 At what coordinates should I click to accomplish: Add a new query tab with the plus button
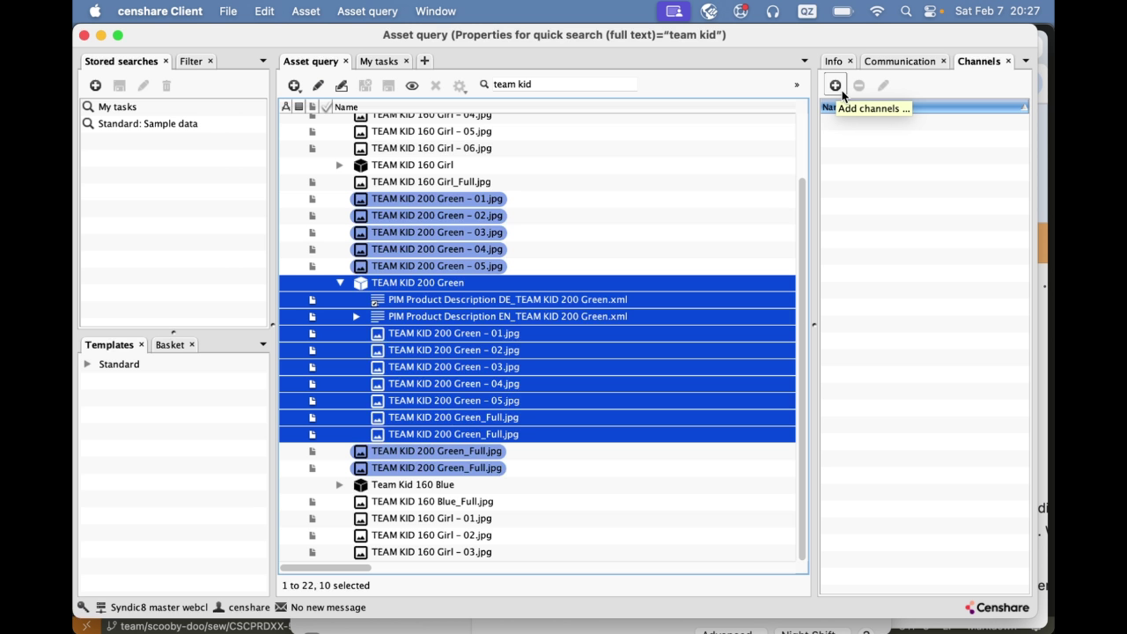[424, 61]
